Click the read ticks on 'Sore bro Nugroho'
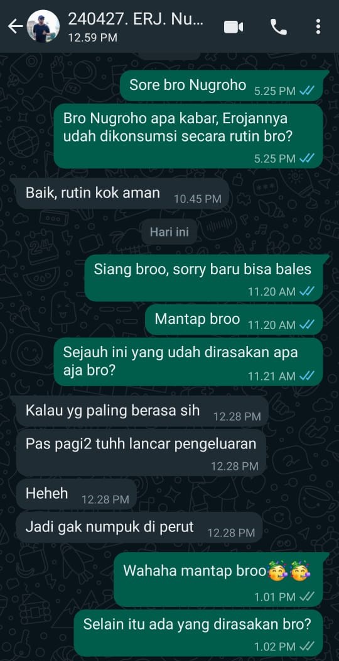This screenshot has width=339, height=661. pos(306,91)
